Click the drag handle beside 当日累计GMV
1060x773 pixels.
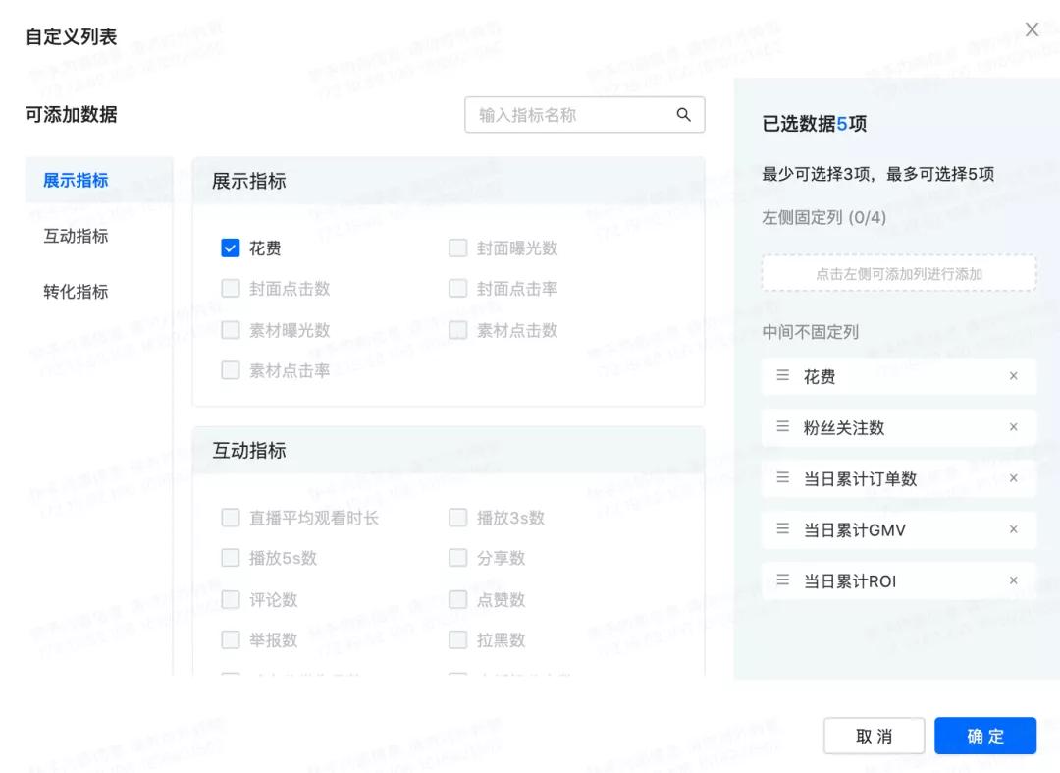[782, 529]
